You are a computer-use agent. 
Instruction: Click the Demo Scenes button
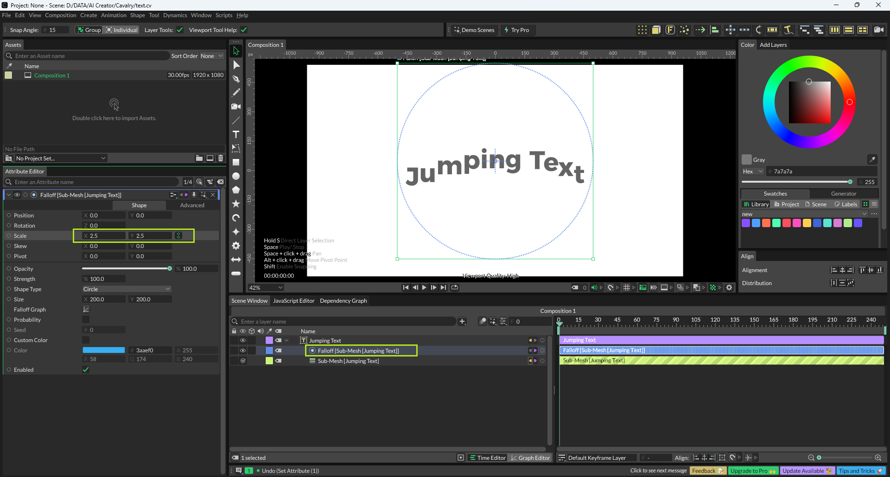[x=474, y=30]
